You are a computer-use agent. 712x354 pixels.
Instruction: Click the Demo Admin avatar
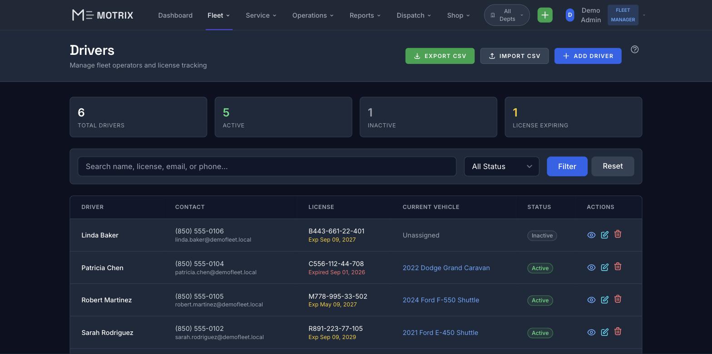(x=570, y=15)
